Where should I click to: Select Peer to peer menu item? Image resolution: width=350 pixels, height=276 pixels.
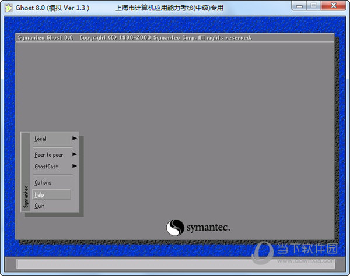coord(48,155)
